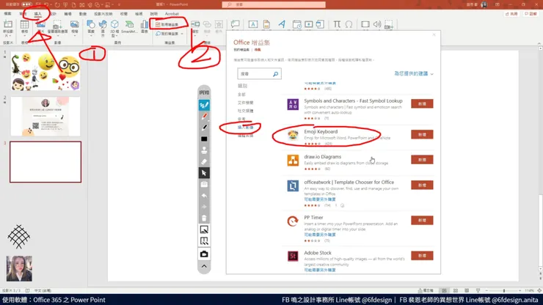Collapse the IPEVO toolbar with the up chevron
543x305 pixels.
tap(204, 266)
